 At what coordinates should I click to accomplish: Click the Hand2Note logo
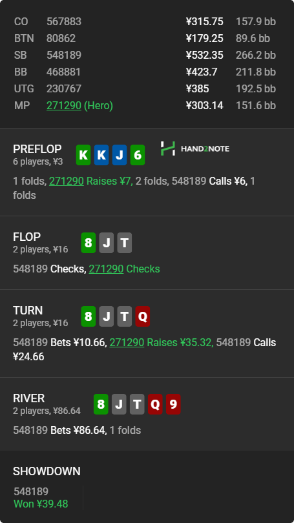195,149
